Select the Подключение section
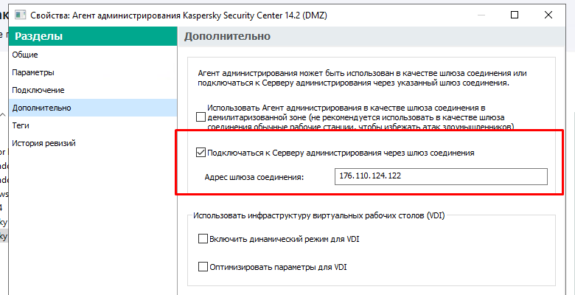Screen dimensions: 575x295 pos(38,90)
